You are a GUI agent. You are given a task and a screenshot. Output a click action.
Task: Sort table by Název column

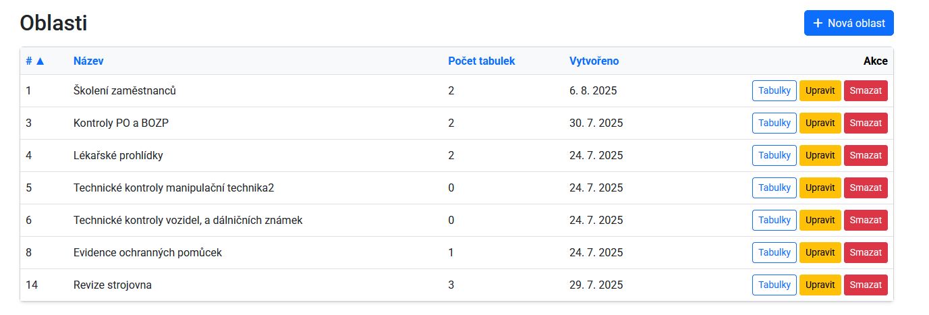[88, 61]
